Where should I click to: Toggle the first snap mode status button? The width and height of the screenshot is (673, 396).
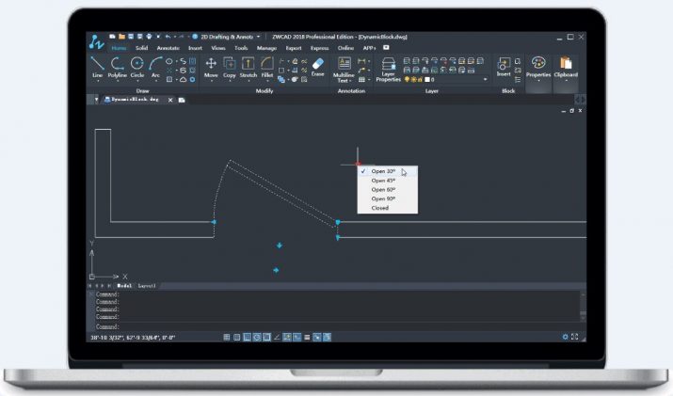[227, 337]
